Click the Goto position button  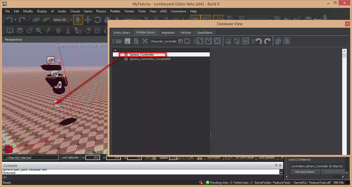[x=266, y=157]
